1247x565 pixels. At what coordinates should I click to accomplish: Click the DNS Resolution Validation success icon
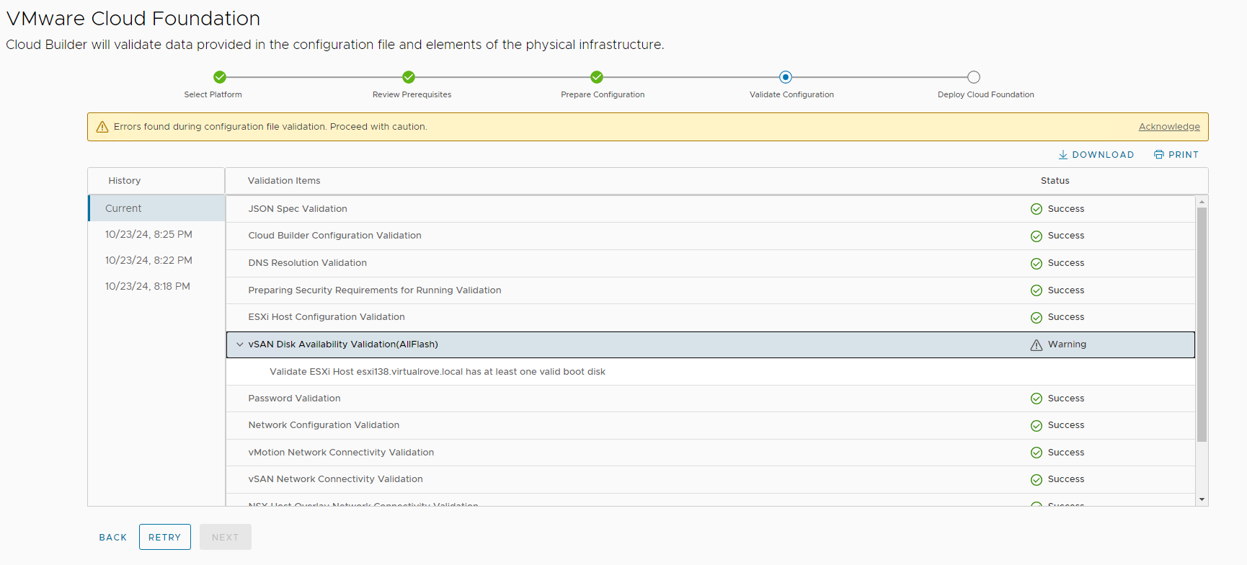pos(1036,264)
